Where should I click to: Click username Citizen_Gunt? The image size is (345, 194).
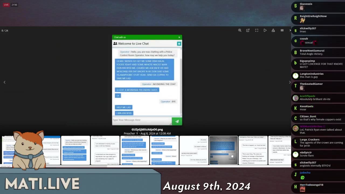[x=308, y=116]
